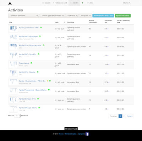
Task: Open the Tous les types d'événement dropdown
Action: point(52,16)
